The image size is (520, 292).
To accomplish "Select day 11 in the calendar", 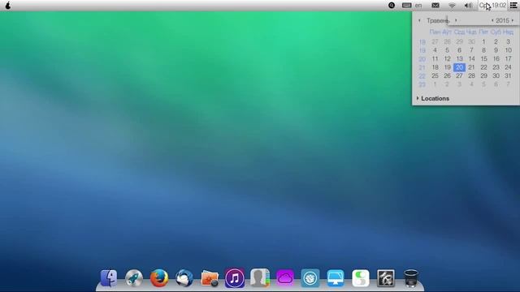I will click(435, 58).
